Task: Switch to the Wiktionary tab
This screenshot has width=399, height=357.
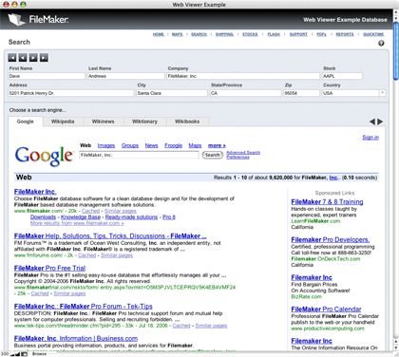Action: point(144,122)
